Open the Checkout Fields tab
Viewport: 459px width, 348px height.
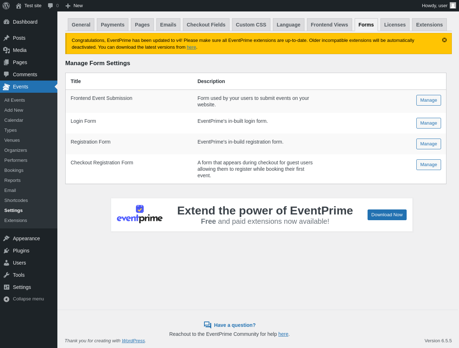(x=206, y=25)
